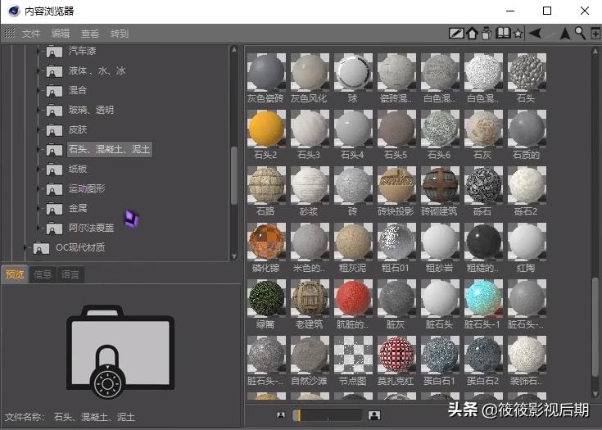The width and height of the screenshot is (602, 430).
Task: Select the 红陶 material thumbnail
Action: (527, 242)
